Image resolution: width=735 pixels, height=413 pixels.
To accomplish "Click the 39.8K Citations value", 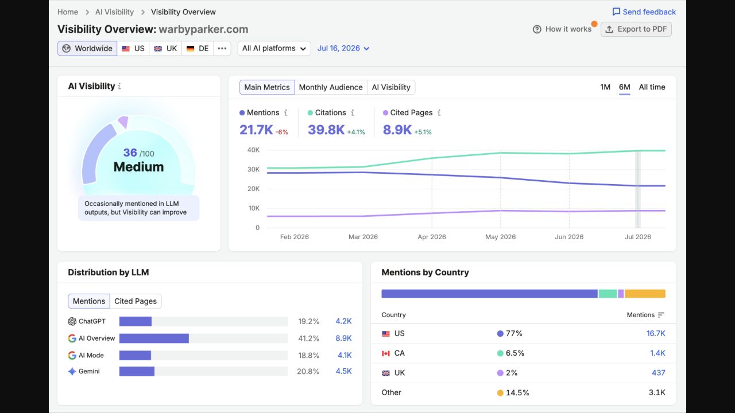I will pyautogui.click(x=326, y=130).
